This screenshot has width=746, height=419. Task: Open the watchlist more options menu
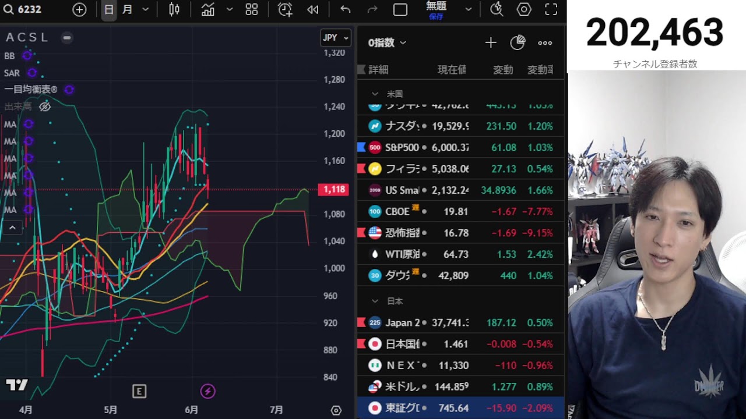point(545,42)
